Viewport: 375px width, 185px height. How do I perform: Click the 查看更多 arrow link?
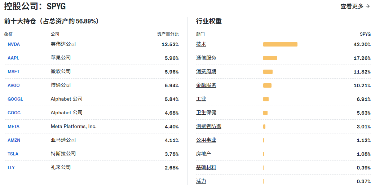pyautogui.click(x=355, y=6)
